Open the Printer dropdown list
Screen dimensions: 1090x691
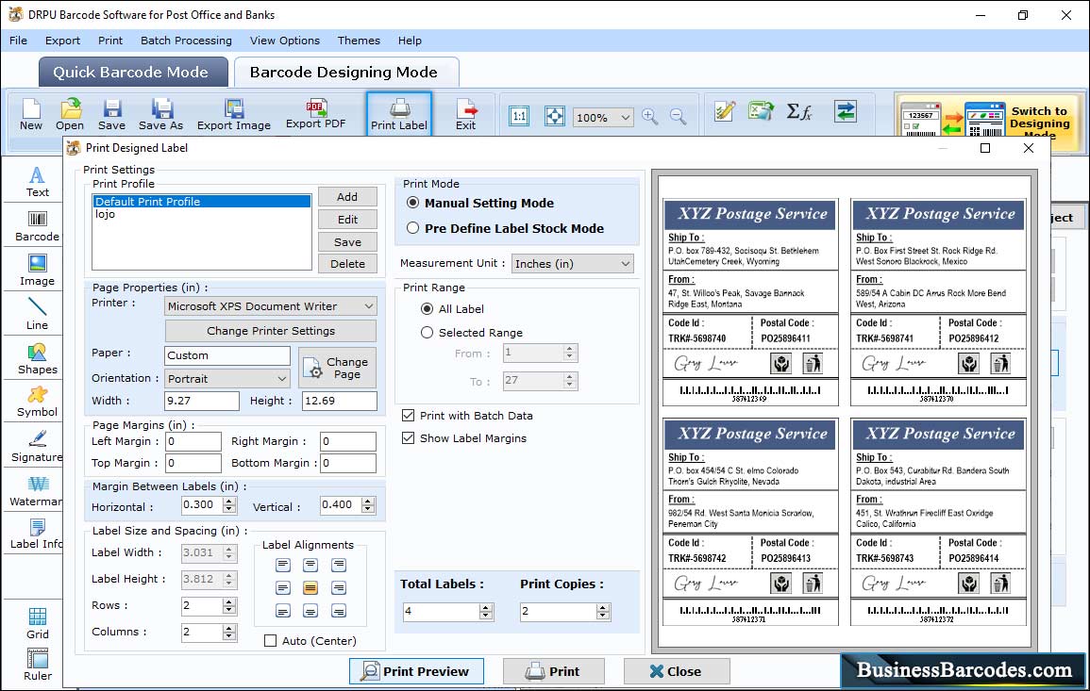271,306
